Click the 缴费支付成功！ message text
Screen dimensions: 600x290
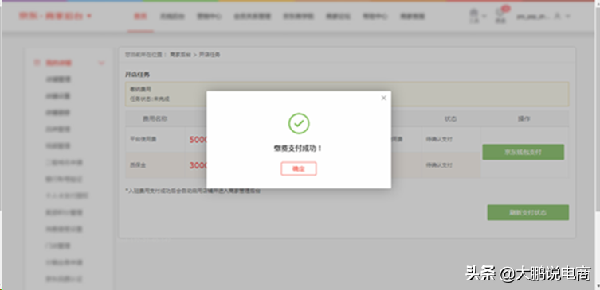point(299,149)
